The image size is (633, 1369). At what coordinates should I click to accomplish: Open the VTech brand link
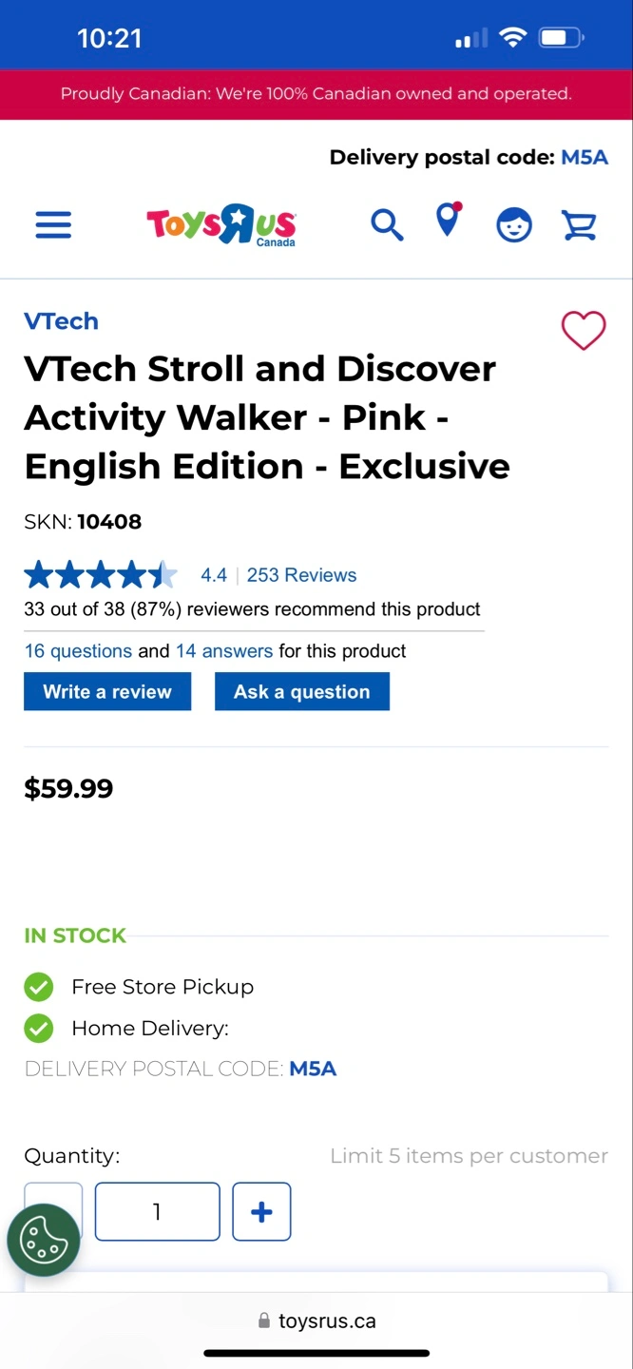(61, 321)
